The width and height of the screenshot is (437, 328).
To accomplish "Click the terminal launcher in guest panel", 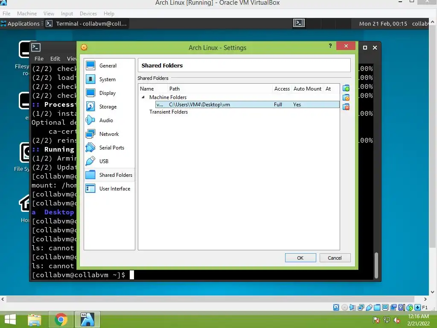I will pos(299,23).
